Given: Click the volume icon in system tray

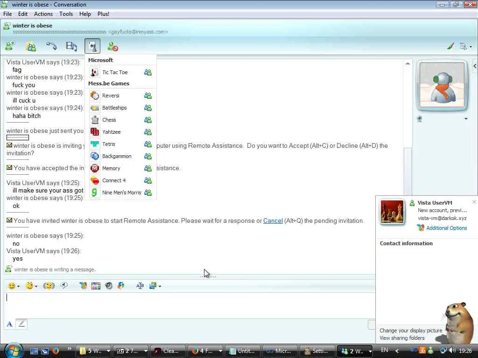Looking at the screenshot, I should click(x=452, y=351).
